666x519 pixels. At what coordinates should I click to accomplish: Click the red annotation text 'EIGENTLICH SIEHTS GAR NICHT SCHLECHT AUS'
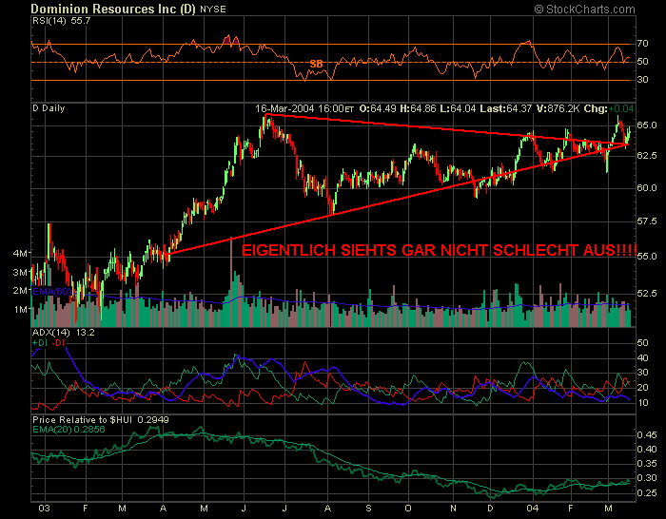point(439,250)
